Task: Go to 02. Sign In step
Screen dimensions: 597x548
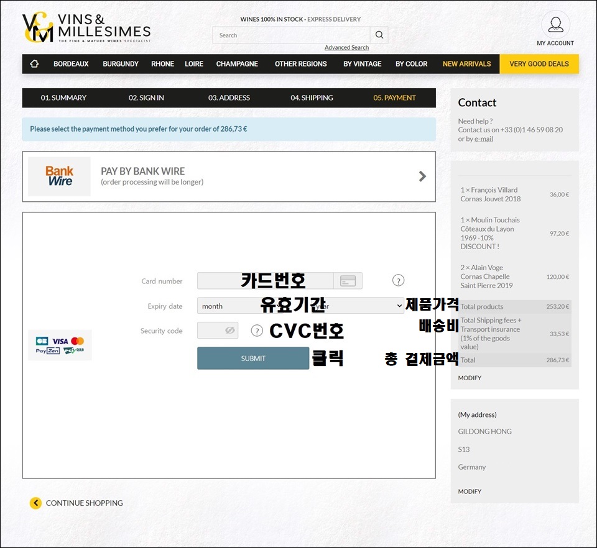Action: coord(146,98)
